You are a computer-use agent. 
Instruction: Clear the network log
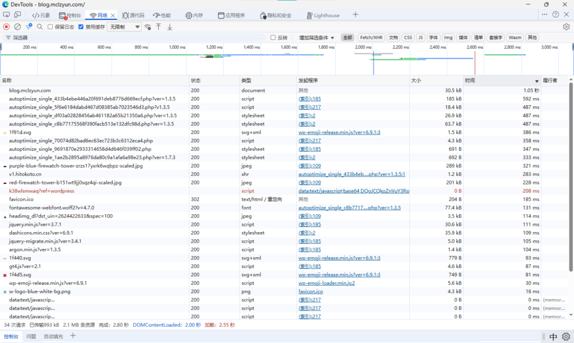point(17,26)
